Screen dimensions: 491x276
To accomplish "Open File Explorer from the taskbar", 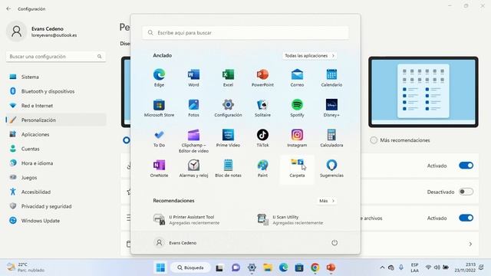I will point(268,268).
